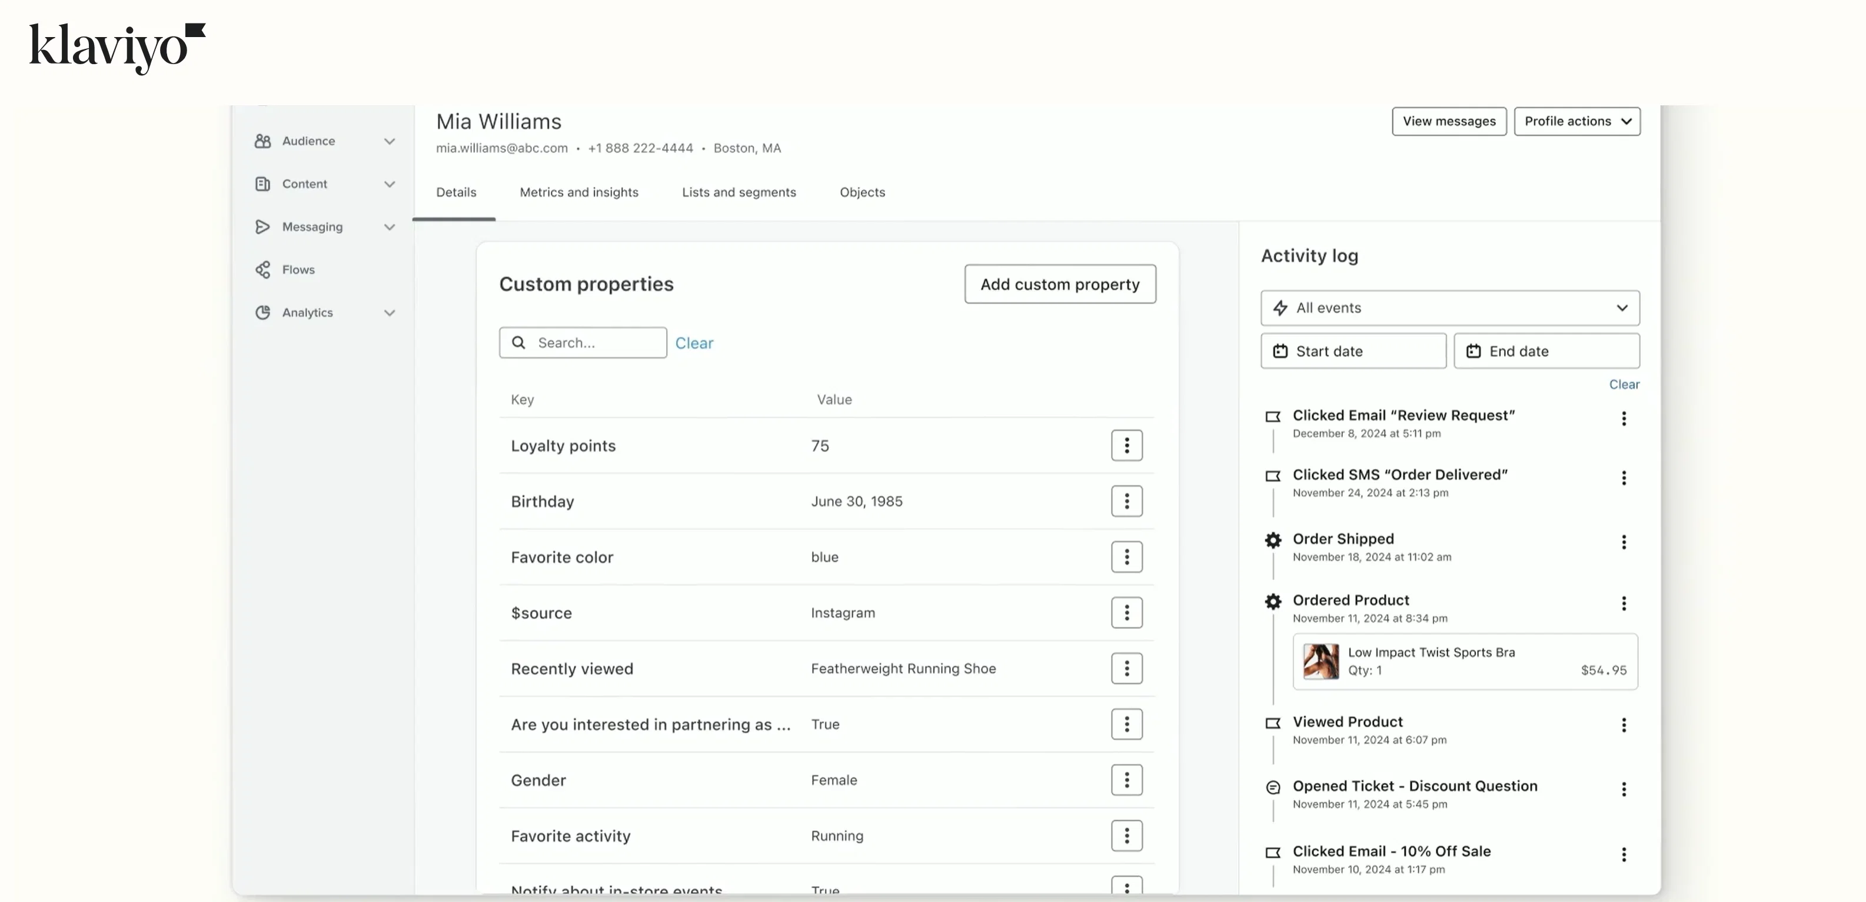Expand the Analytics menu chevron
This screenshot has height=902, width=1866.
pos(390,313)
